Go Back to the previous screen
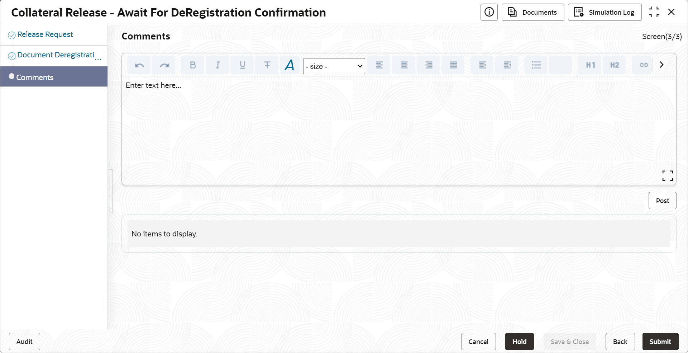This screenshot has width=688, height=353. [x=620, y=342]
